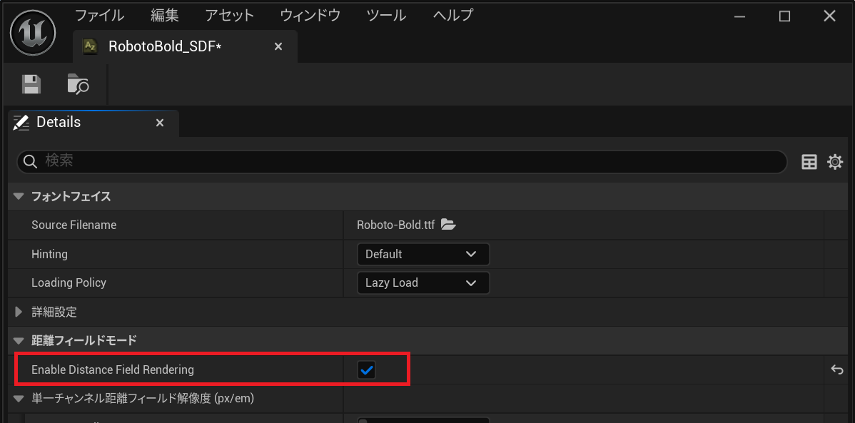This screenshot has height=423, width=855.
Task: Open the Details settings gear icon
Action: 835,162
